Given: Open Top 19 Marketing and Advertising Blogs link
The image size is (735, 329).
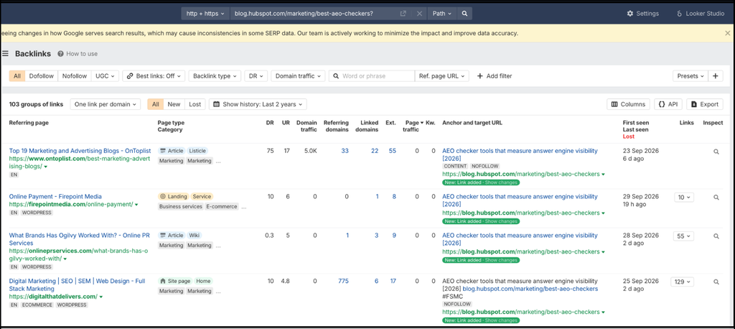Looking at the screenshot, I should tap(80, 151).
